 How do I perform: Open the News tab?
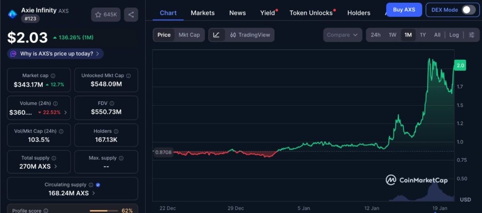pos(237,13)
